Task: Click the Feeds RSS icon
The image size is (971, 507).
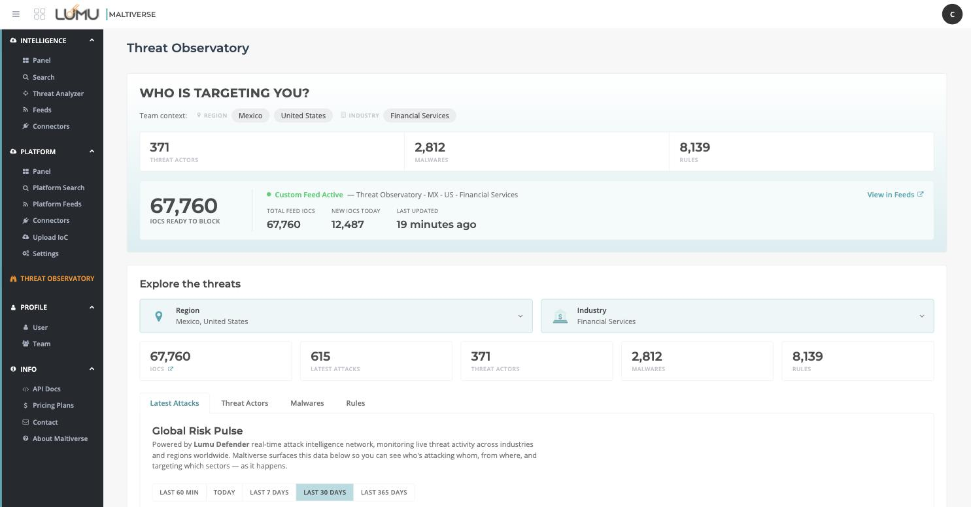Action: [x=26, y=110]
